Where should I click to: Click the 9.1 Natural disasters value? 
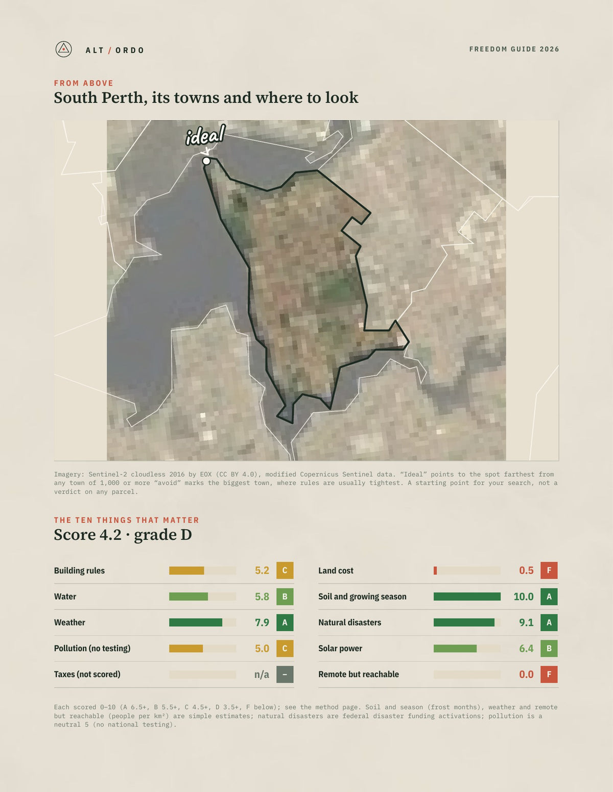pos(526,623)
